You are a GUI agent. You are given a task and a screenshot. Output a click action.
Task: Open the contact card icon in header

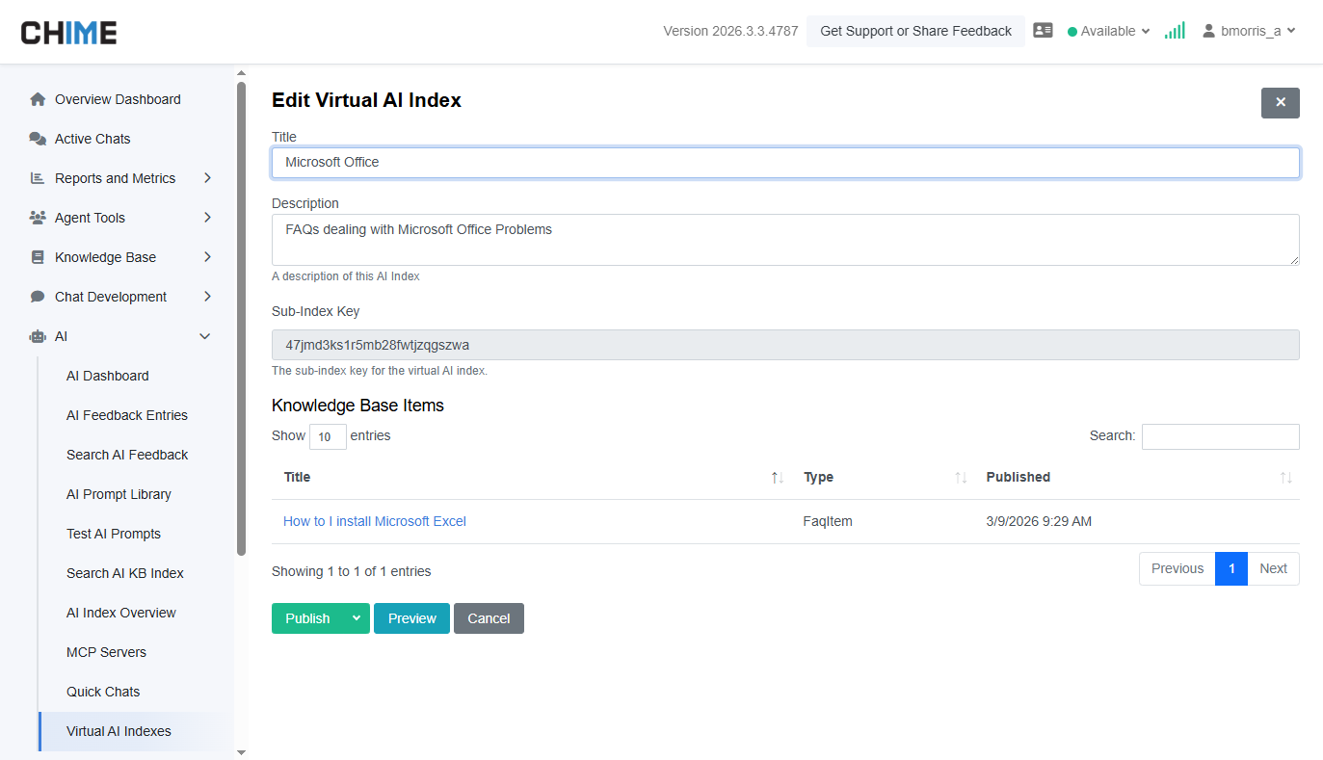click(1043, 31)
